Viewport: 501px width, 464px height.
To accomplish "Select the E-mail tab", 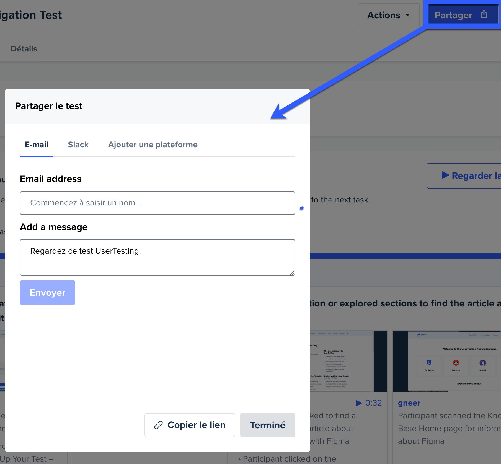I will click(37, 145).
